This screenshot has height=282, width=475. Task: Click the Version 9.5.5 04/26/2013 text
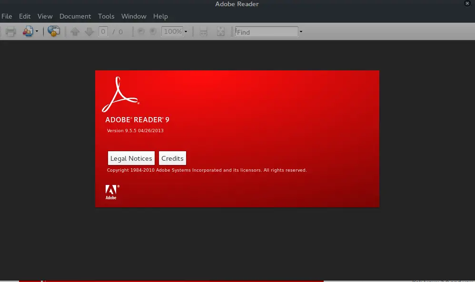click(135, 131)
